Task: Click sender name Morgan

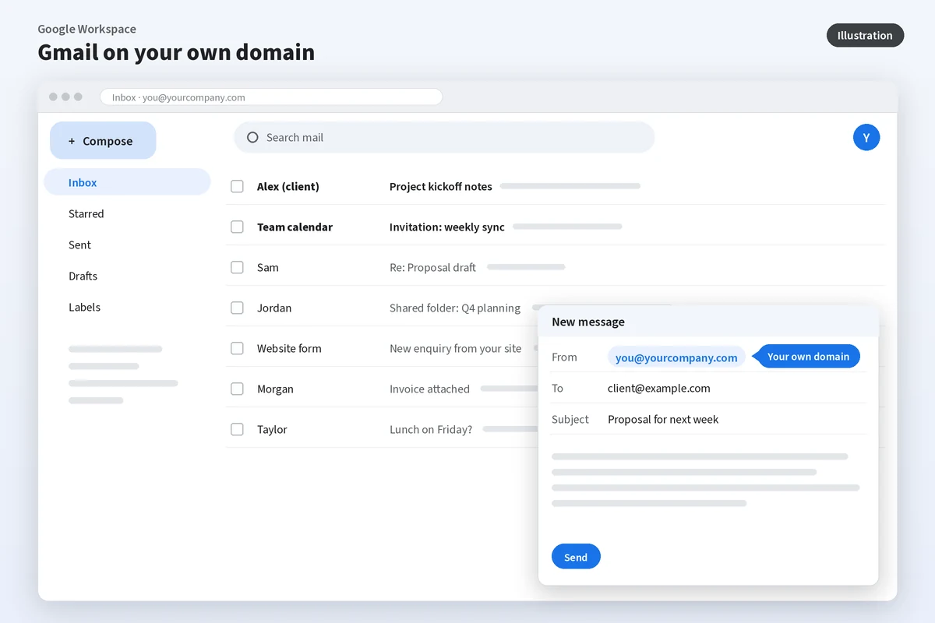Action: (275, 389)
